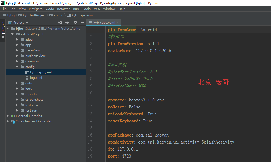Click the Scratches and Consoles icon

coord(13,121)
